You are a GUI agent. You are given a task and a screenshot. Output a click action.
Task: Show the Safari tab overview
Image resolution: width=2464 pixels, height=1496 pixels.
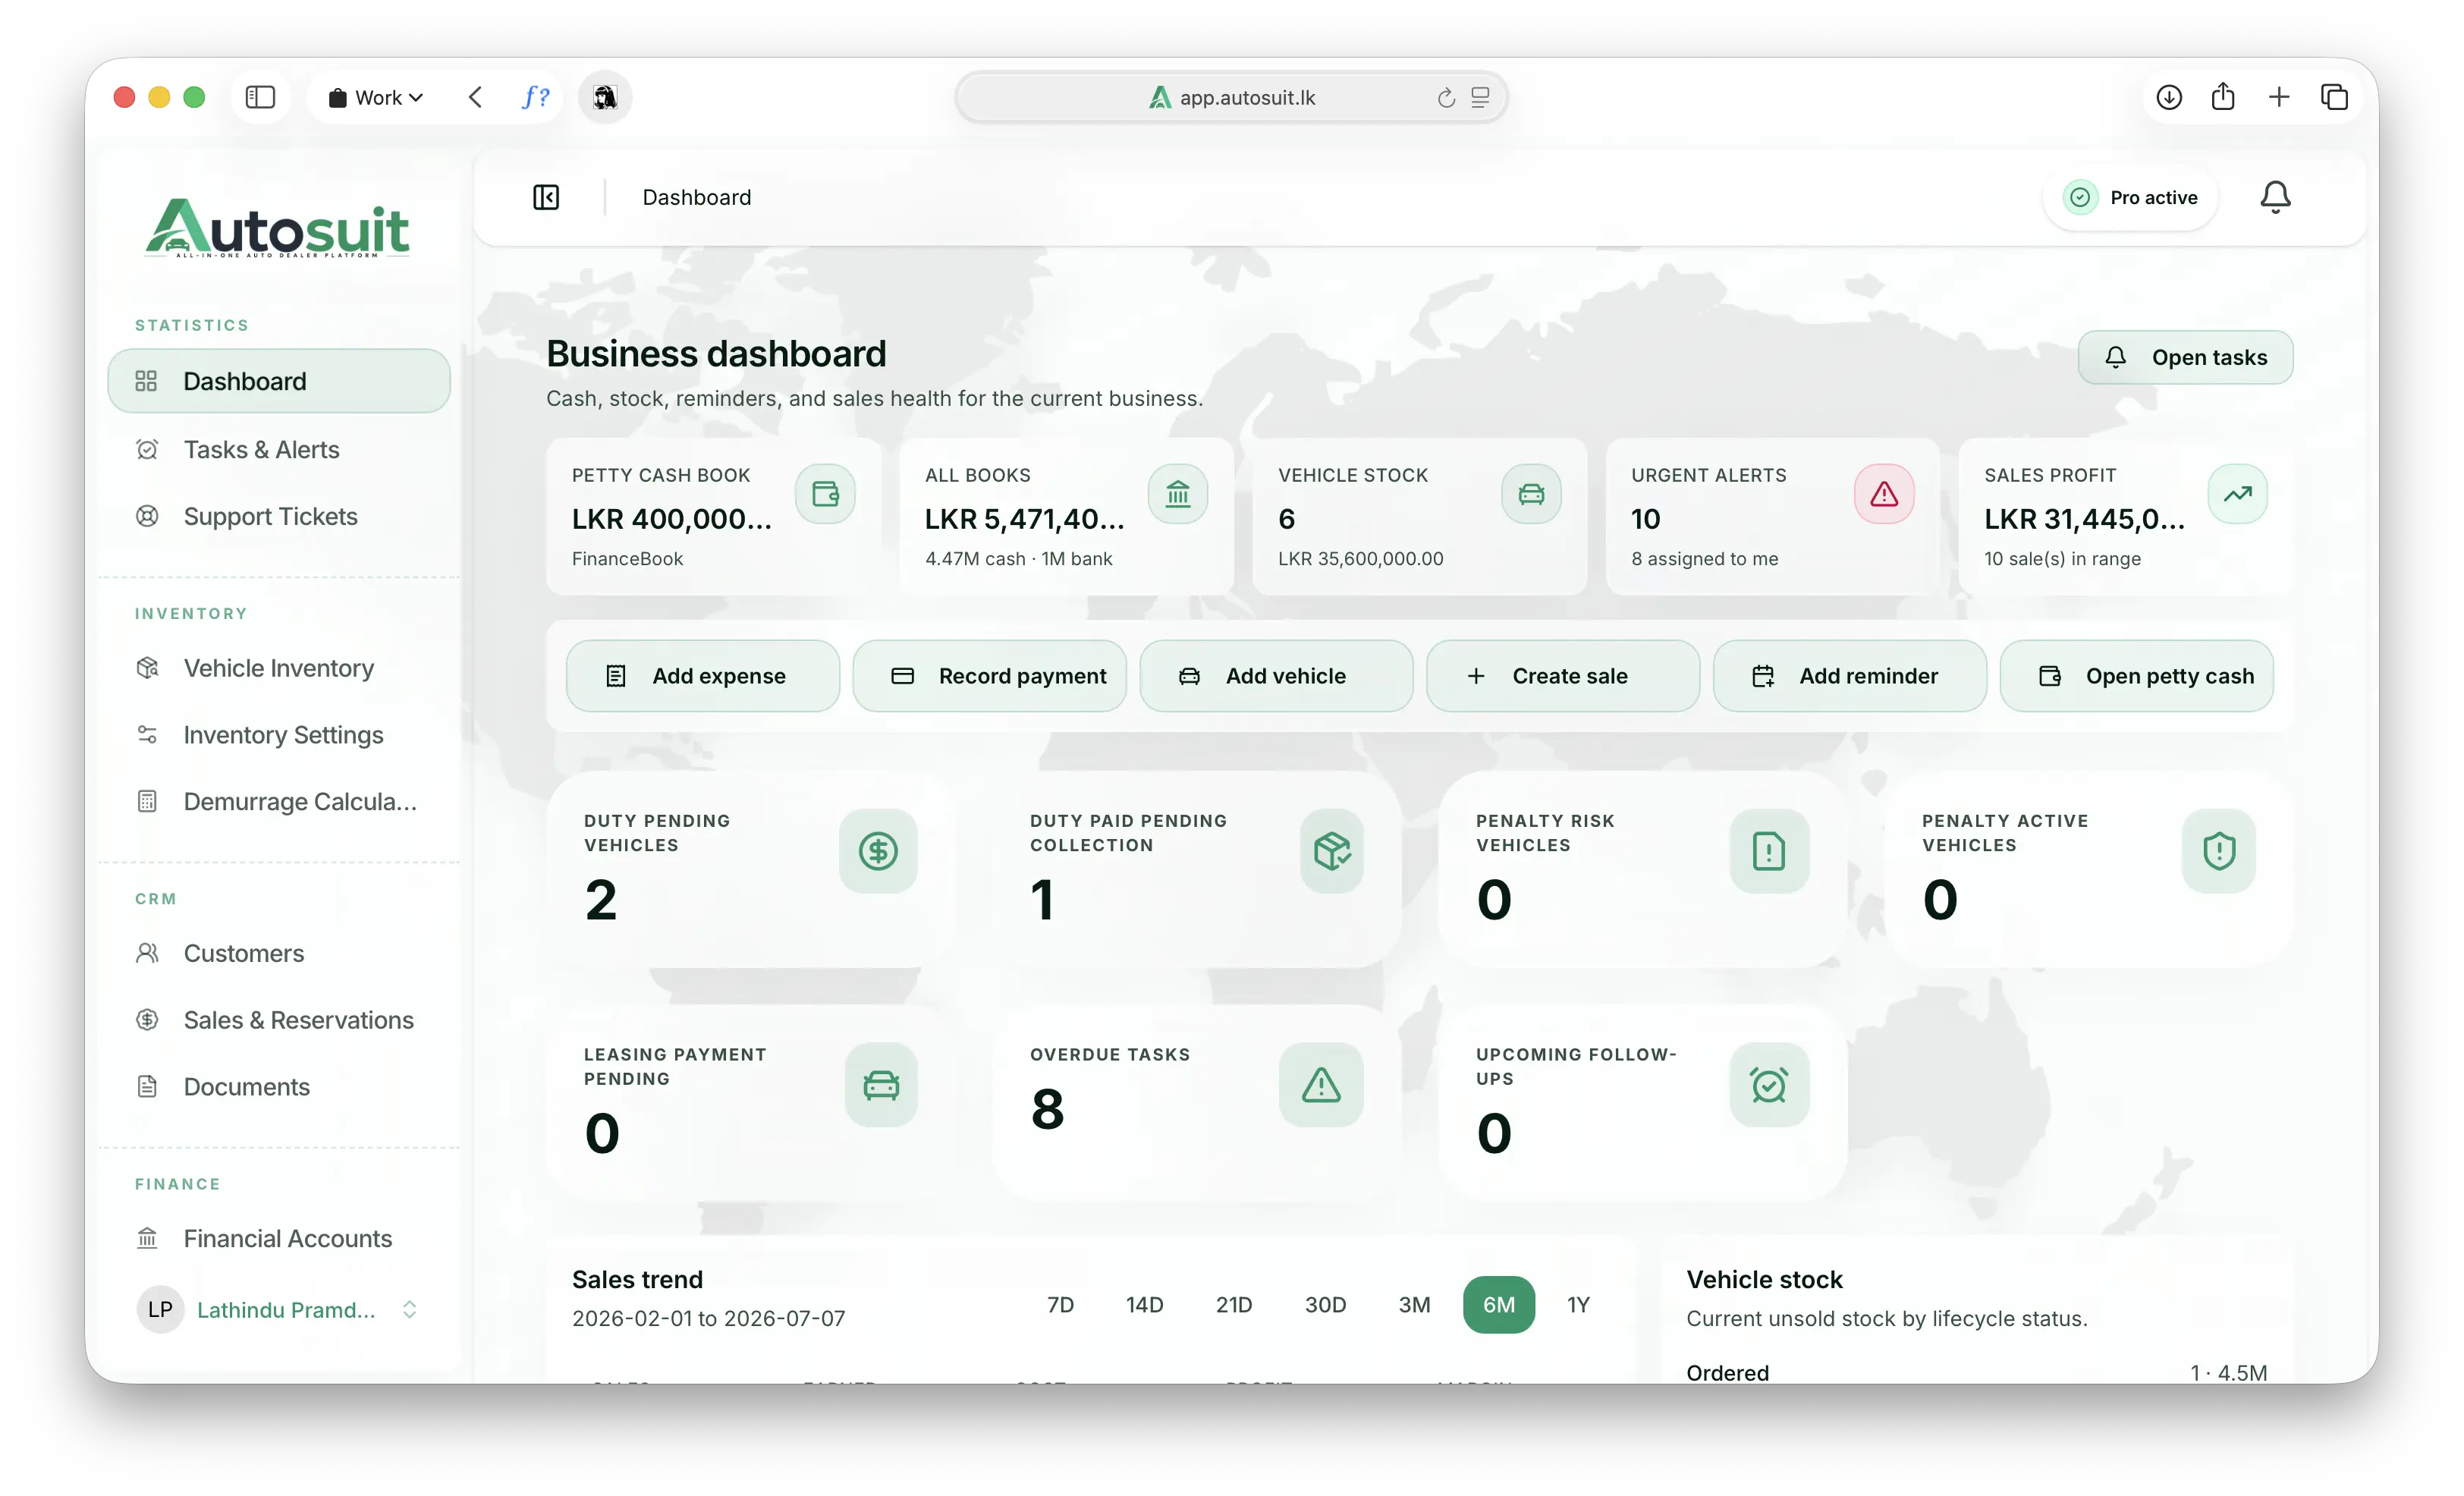click(2334, 97)
